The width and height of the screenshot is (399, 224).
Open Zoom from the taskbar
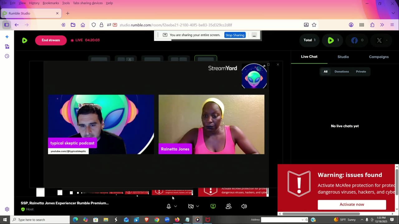pos(167,220)
